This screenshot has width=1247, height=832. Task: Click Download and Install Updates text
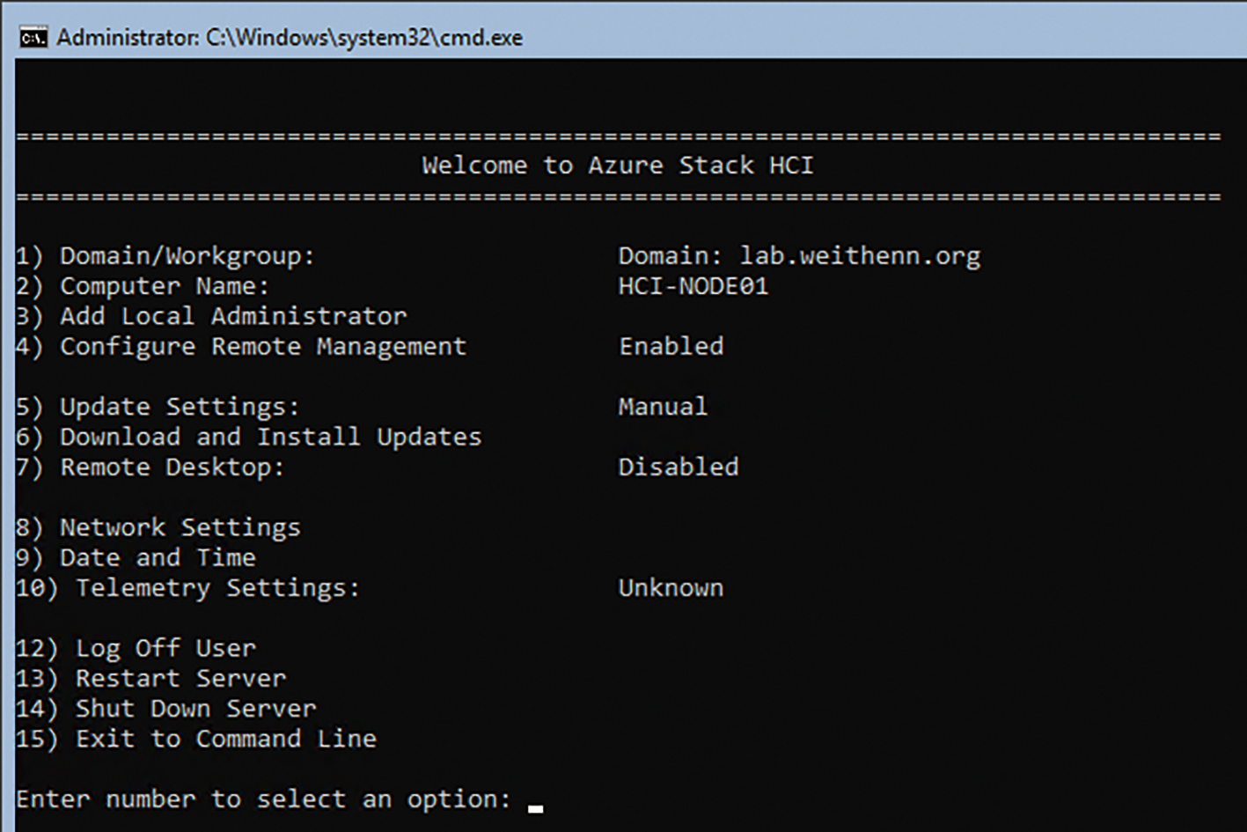[x=248, y=437]
